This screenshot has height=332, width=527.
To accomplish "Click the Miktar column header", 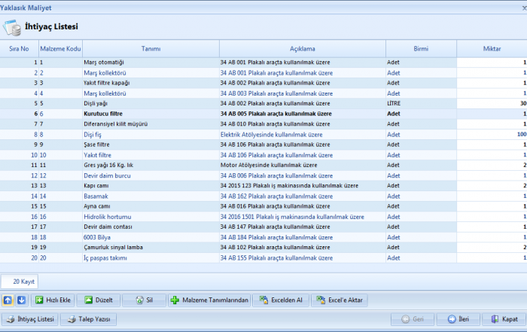I will (x=492, y=48).
